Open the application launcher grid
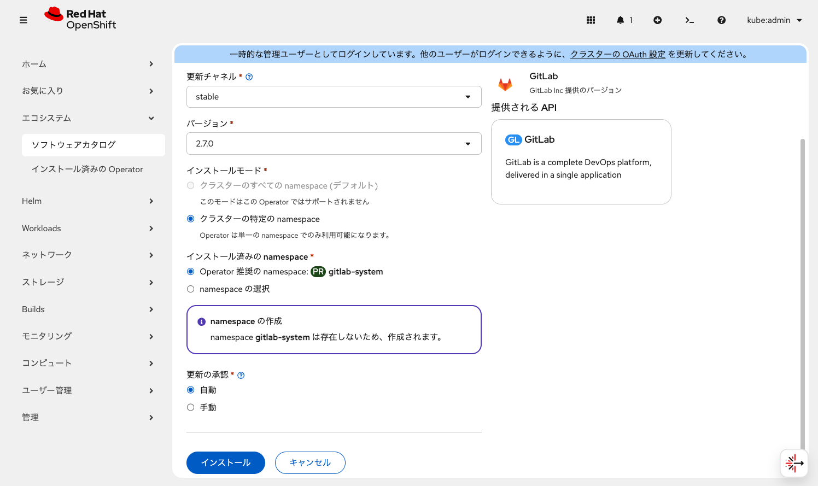This screenshot has width=818, height=486. click(591, 20)
